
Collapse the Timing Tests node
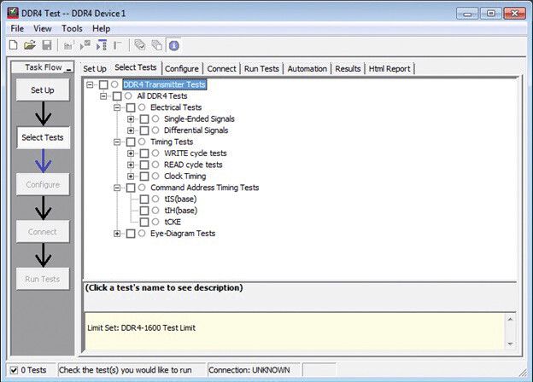click(x=117, y=142)
